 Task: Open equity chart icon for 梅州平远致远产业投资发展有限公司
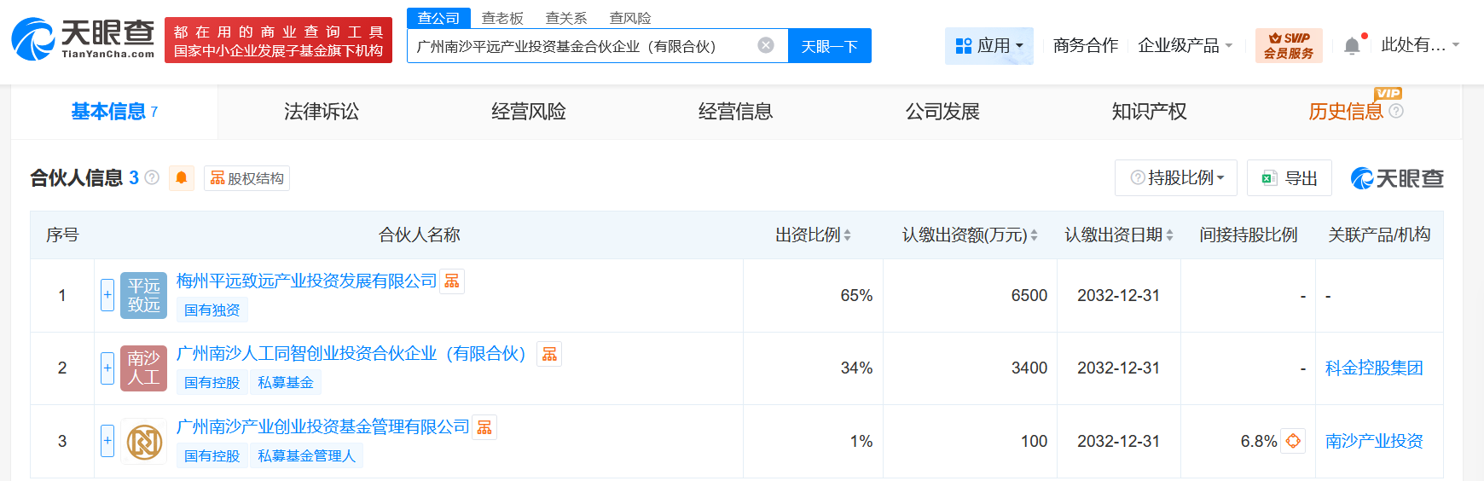coord(452,281)
